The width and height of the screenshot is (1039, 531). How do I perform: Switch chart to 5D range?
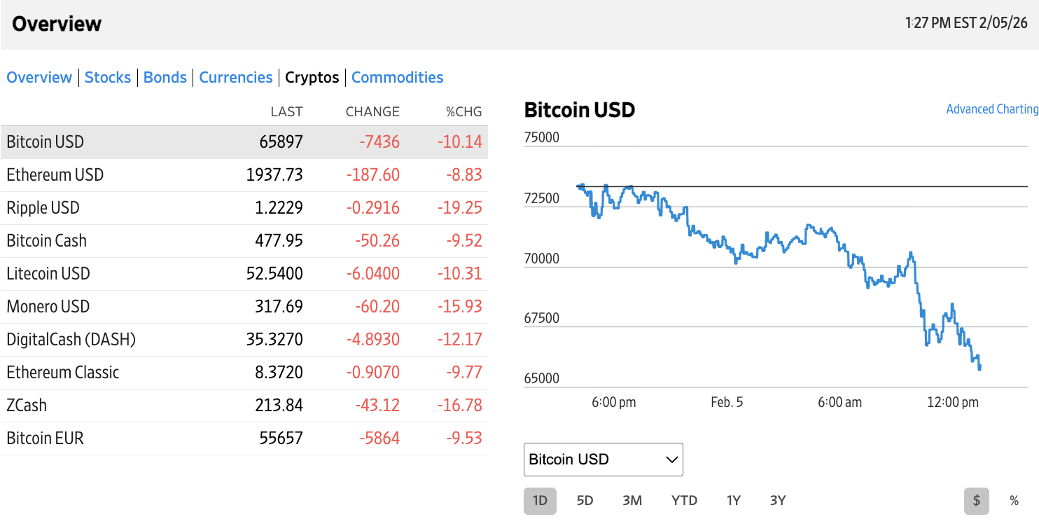(585, 501)
